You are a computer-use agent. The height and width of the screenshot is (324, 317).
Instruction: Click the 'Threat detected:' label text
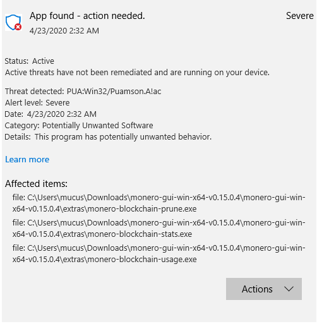tap(34, 92)
